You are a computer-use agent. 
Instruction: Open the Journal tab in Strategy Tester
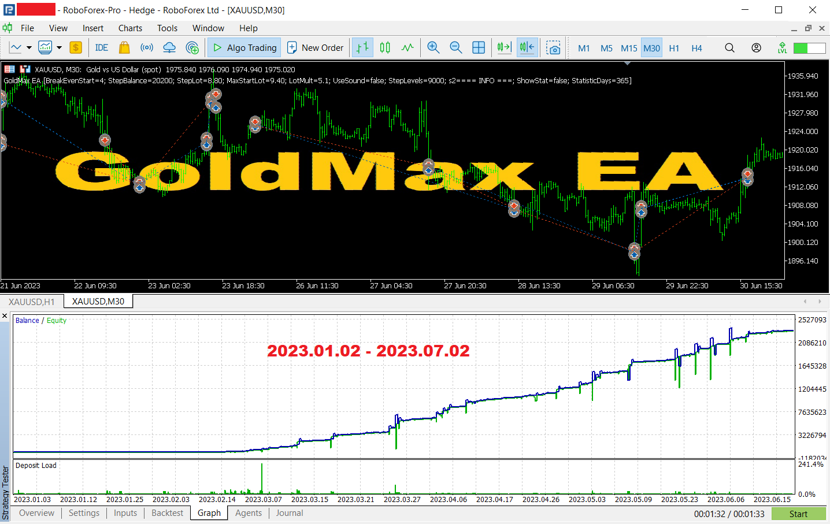click(290, 513)
